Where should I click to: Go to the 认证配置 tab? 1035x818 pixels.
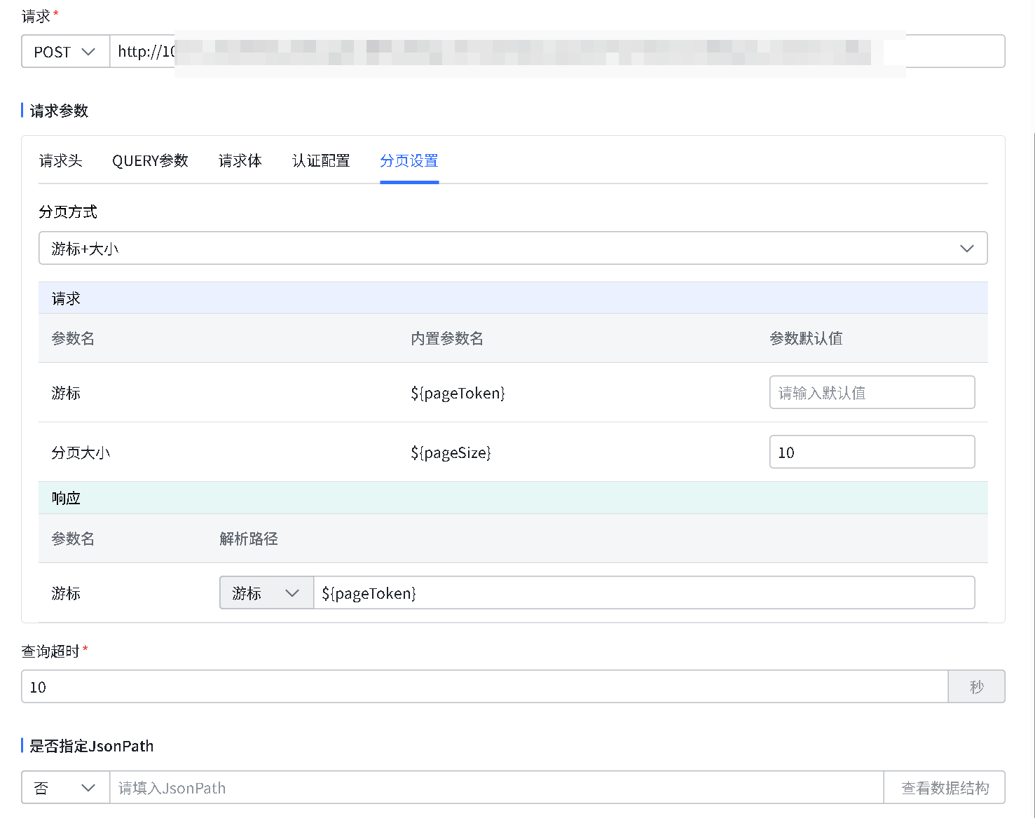321,161
